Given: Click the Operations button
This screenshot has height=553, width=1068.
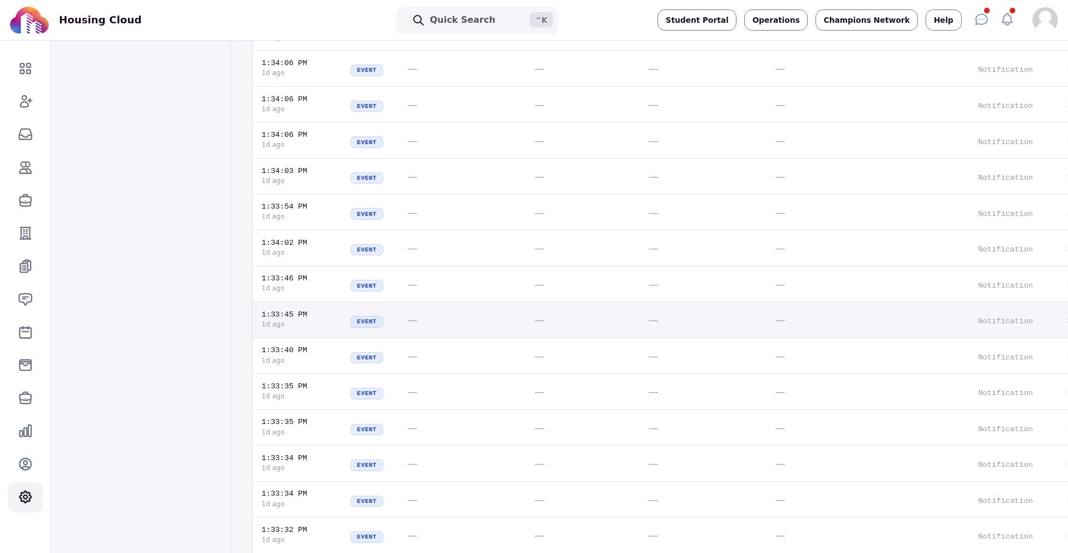Looking at the screenshot, I should [x=775, y=20].
